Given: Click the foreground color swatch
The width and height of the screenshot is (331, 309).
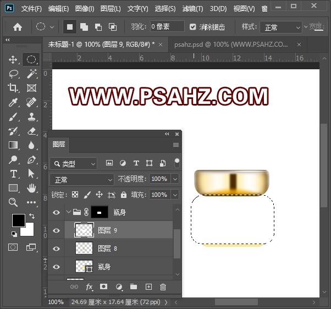Looking at the screenshot, I should [x=19, y=220].
